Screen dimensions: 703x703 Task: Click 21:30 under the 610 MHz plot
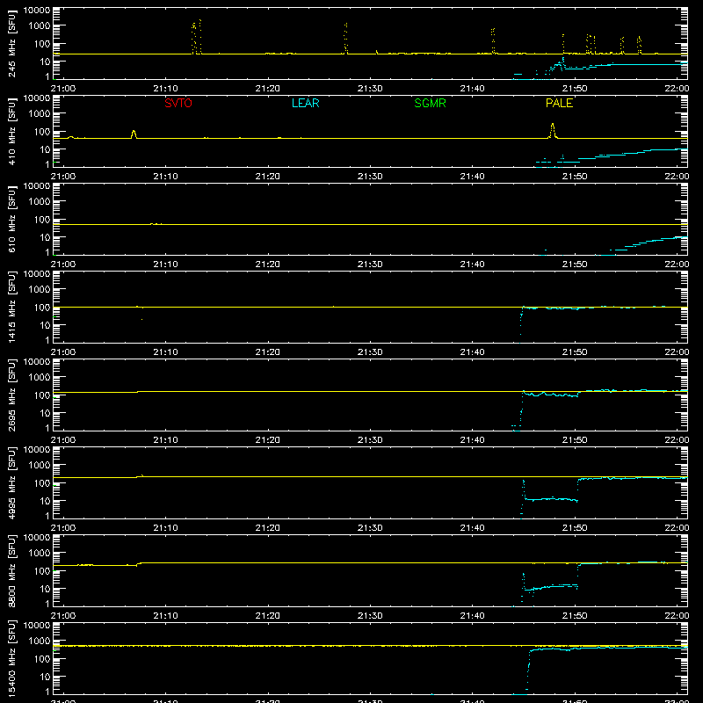coord(370,265)
